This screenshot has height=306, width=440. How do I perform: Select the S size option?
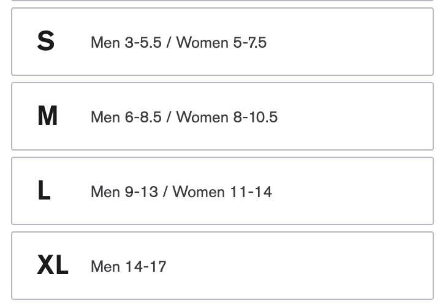(222, 42)
